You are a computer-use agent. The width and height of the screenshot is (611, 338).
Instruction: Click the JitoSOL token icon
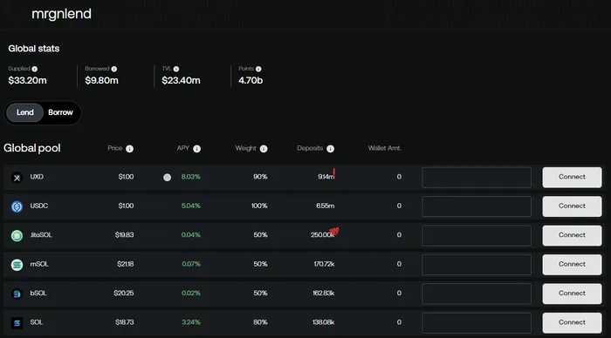pos(17,236)
